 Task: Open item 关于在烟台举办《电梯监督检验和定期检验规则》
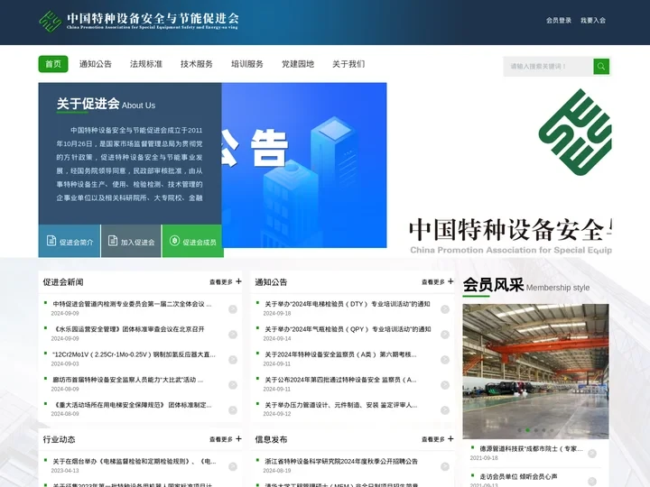point(135,462)
